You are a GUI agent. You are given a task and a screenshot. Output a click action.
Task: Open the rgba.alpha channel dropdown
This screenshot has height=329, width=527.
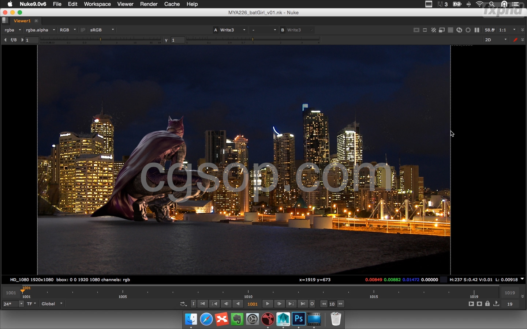tap(40, 30)
